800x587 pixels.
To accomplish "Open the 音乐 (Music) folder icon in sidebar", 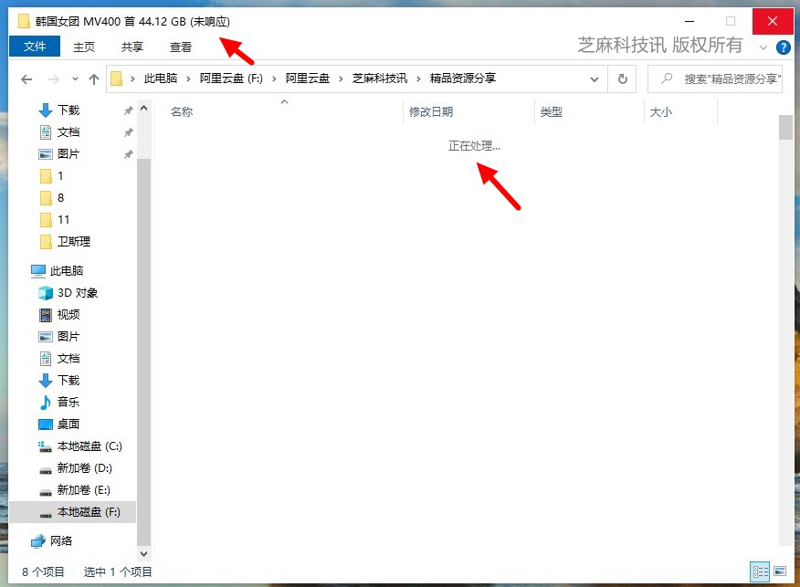I will point(44,402).
